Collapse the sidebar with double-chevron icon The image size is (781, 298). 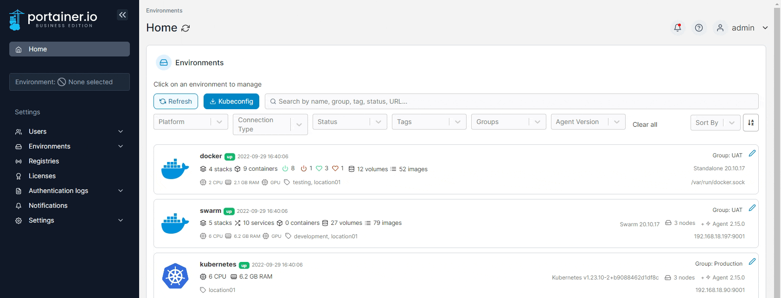(122, 15)
